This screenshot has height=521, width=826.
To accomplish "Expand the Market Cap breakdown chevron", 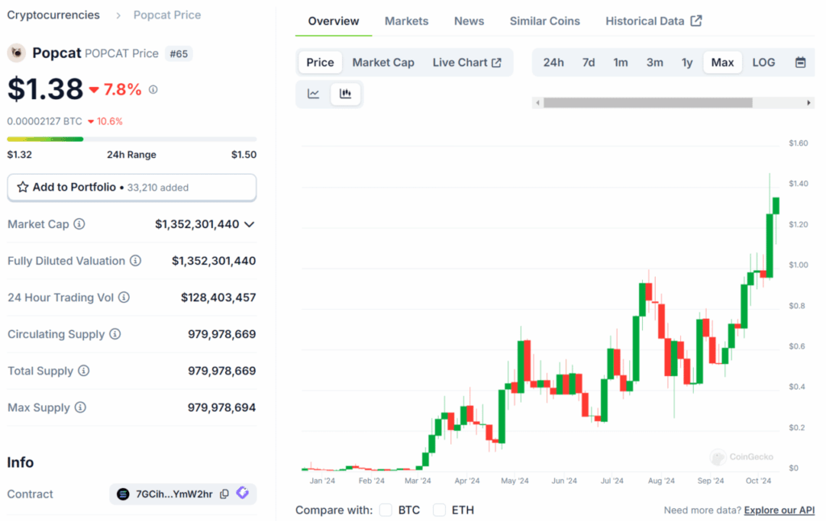I will pyautogui.click(x=248, y=224).
